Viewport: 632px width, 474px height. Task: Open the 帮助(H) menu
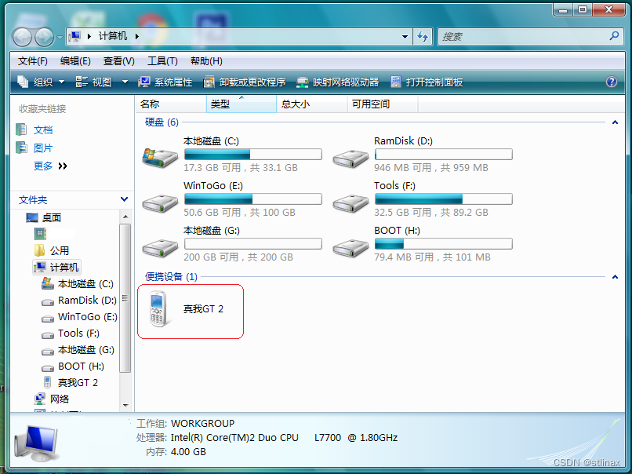(206, 61)
